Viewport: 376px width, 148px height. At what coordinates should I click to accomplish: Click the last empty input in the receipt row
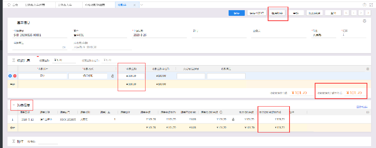click(226, 76)
